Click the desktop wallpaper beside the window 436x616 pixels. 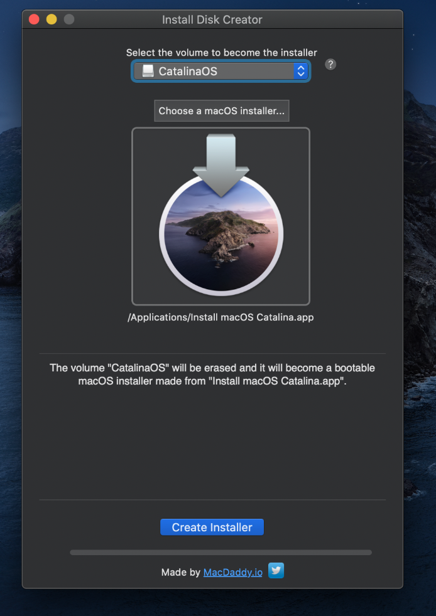coord(420,314)
